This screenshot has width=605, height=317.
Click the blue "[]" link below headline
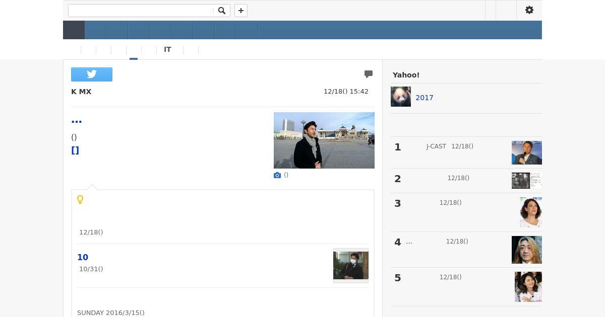[75, 150]
